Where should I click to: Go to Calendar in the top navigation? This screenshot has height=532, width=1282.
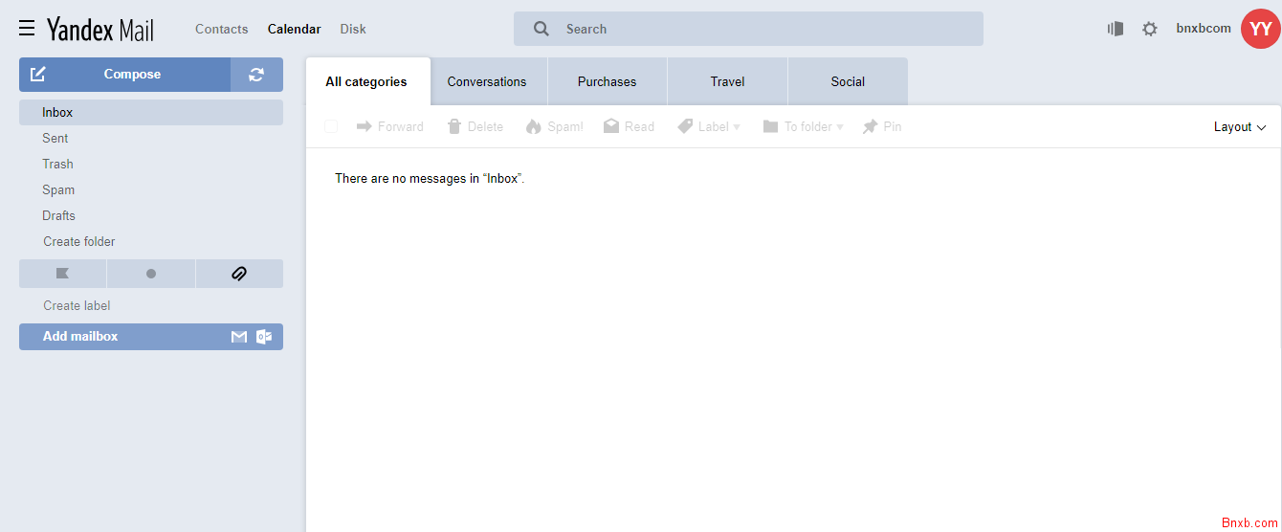(295, 29)
